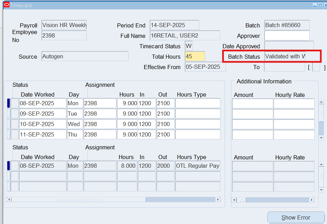Select record indicator for 09-SEP-2025 Tue row

[x=8, y=114]
